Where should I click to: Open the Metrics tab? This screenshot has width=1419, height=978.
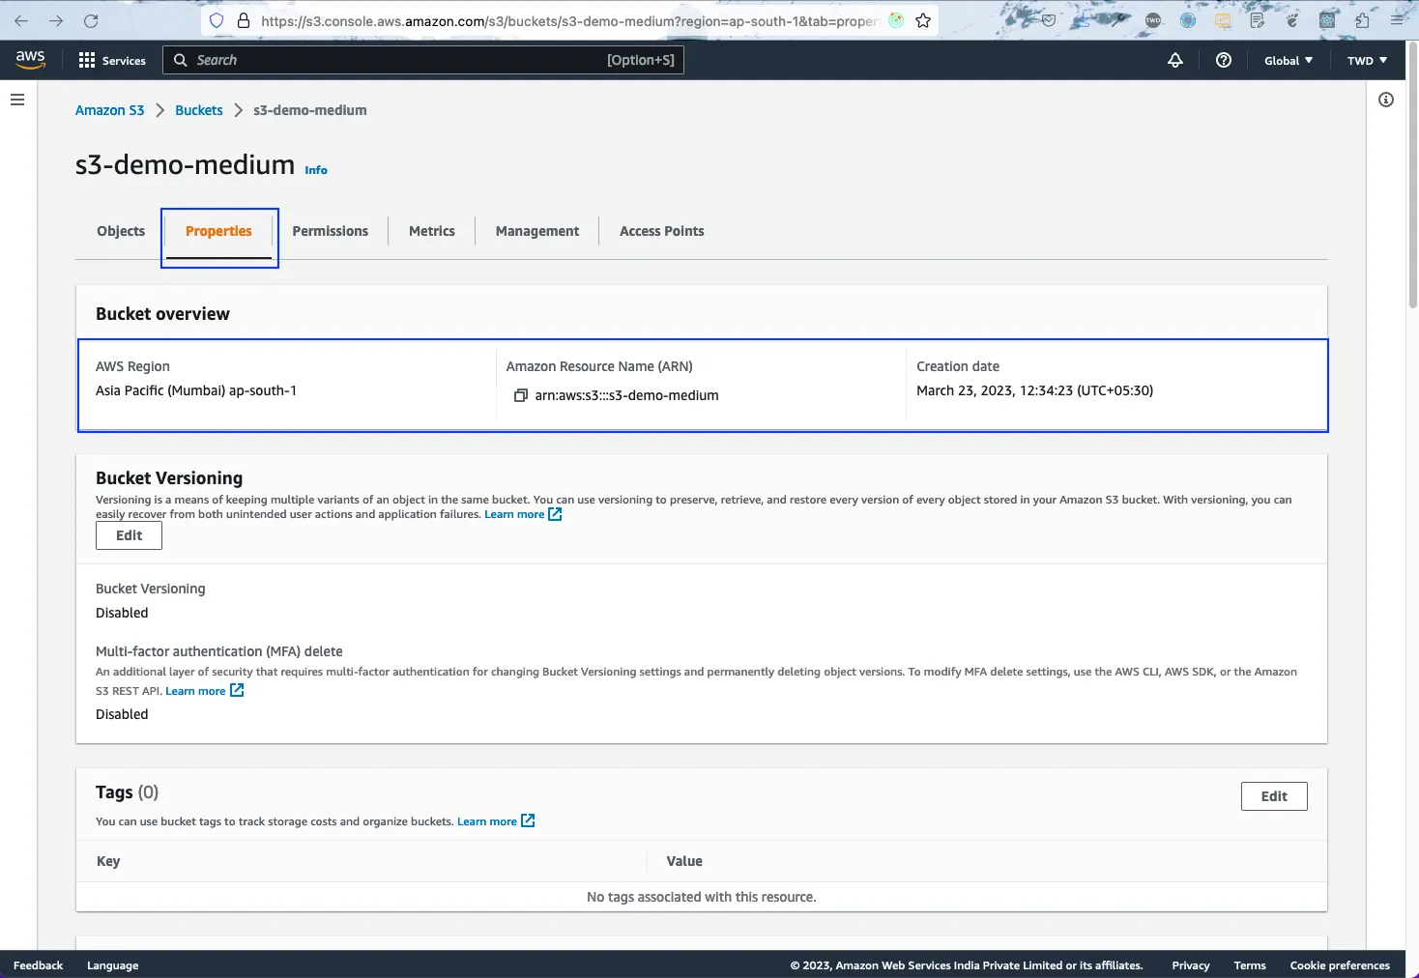click(x=432, y=231)
